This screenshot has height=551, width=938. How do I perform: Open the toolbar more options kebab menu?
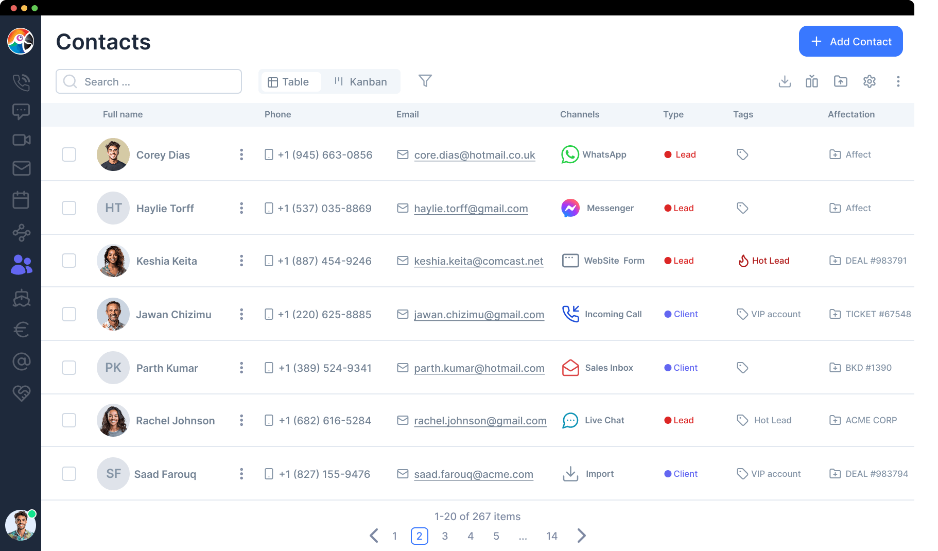[x=898, y=81]
